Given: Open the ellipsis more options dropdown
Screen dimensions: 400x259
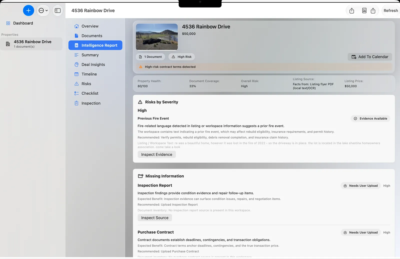Looking at the screenshot, I should tap(43, 10).
